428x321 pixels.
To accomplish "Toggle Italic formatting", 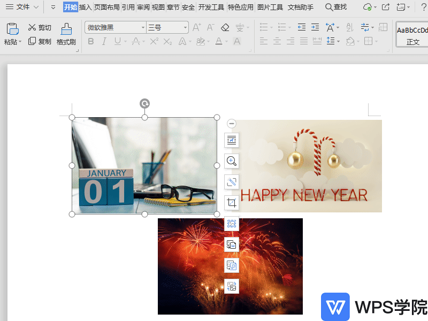I will [104, 42].
